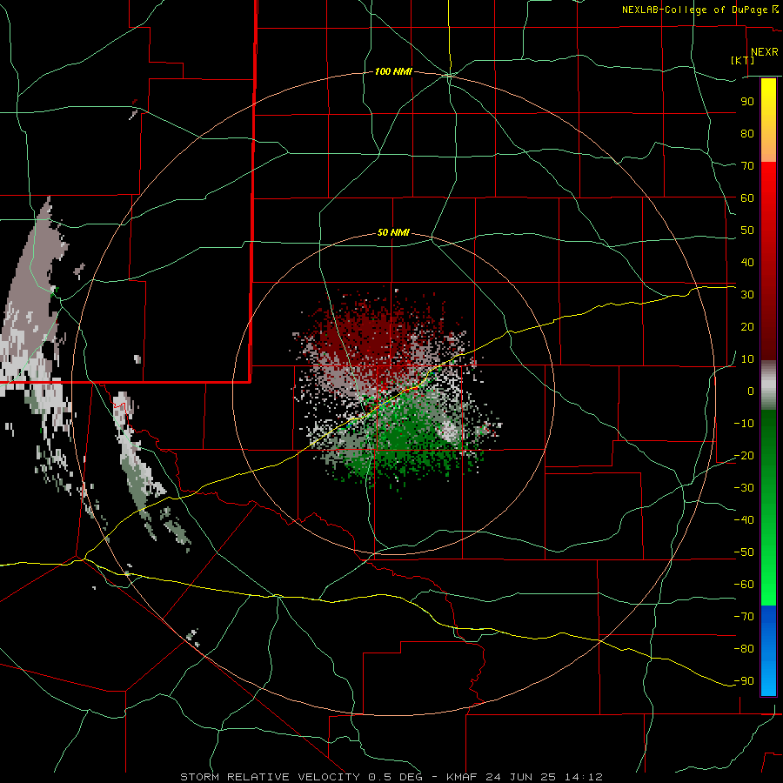Viewport: 783px width, 783px height.
Task: Select the bright red band between 60 and 70
Action: coord(768,180)
